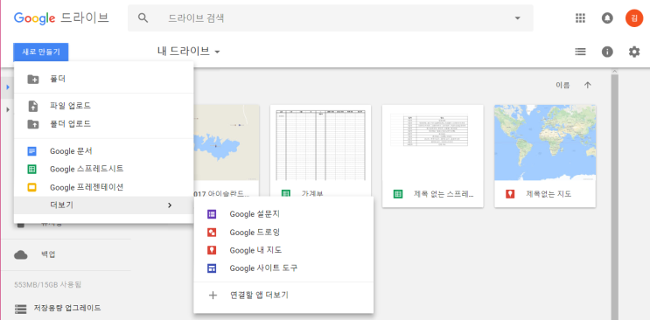Click the Google My Maps pin icon in submenu
Viewport: 650px width, 320px height.
click(212, 250)
